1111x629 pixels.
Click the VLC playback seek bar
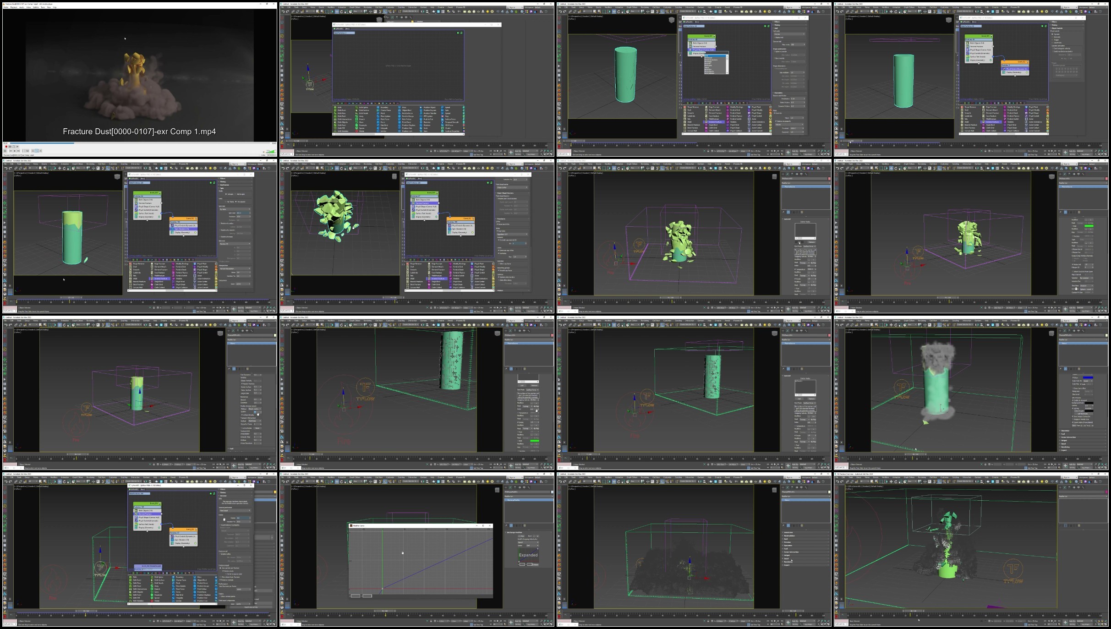pos(139,143)
